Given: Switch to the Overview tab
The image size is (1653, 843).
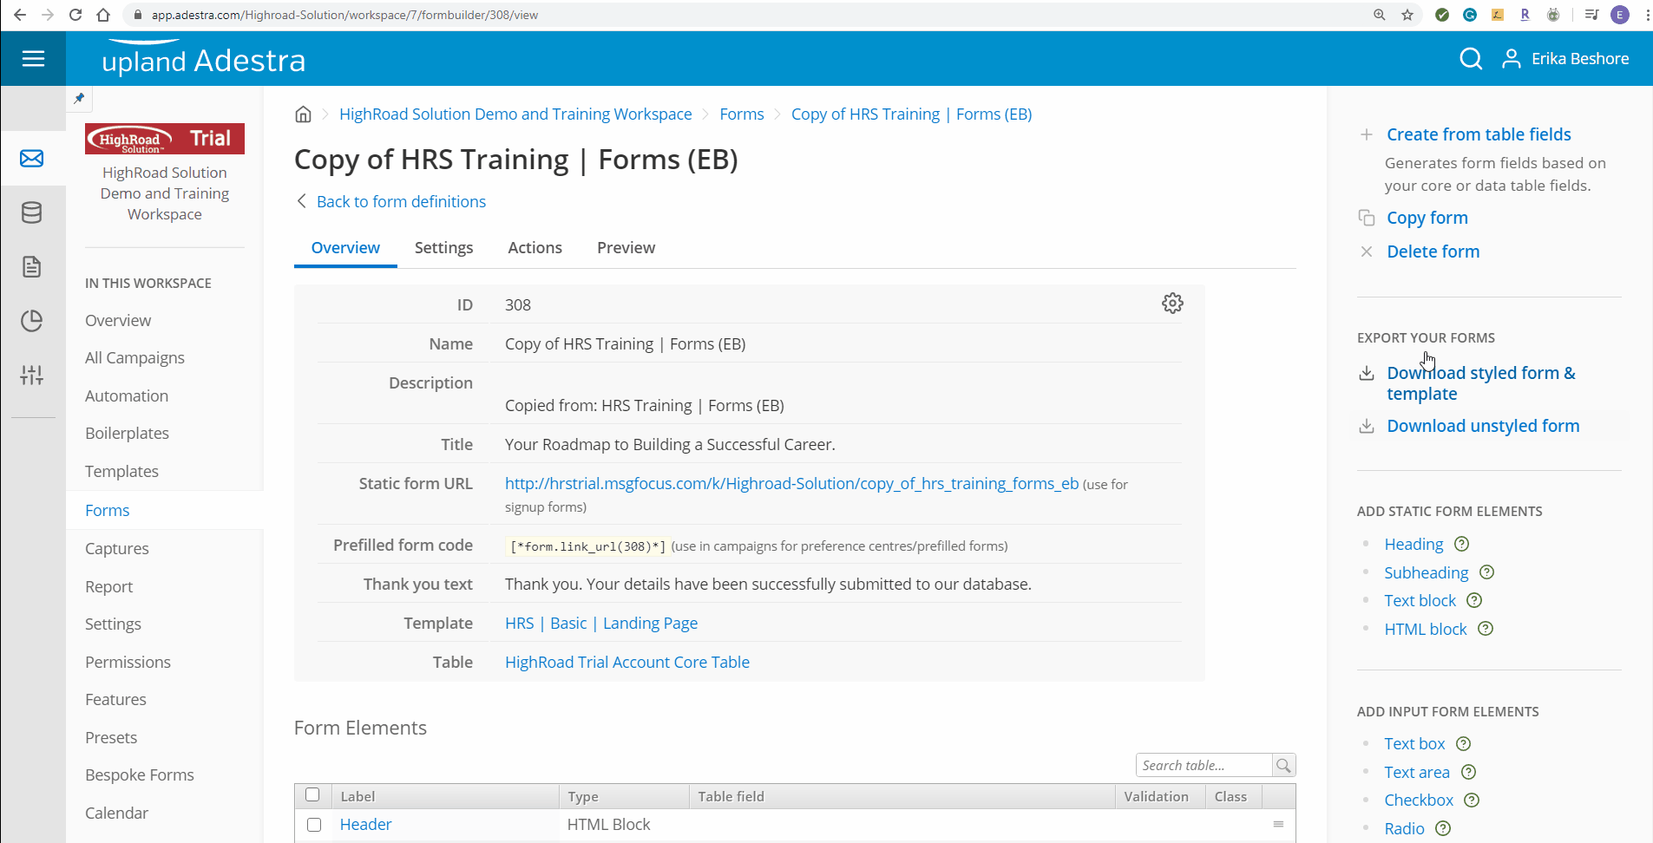Looking at the screenshot, I should pyautogui.click(x=345, y=248).
